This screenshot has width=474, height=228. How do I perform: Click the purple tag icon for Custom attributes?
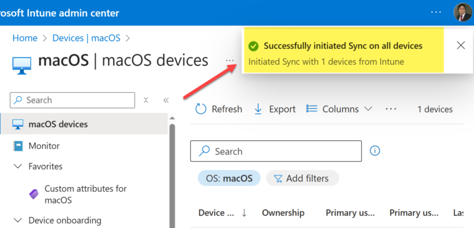coord(34,194)
